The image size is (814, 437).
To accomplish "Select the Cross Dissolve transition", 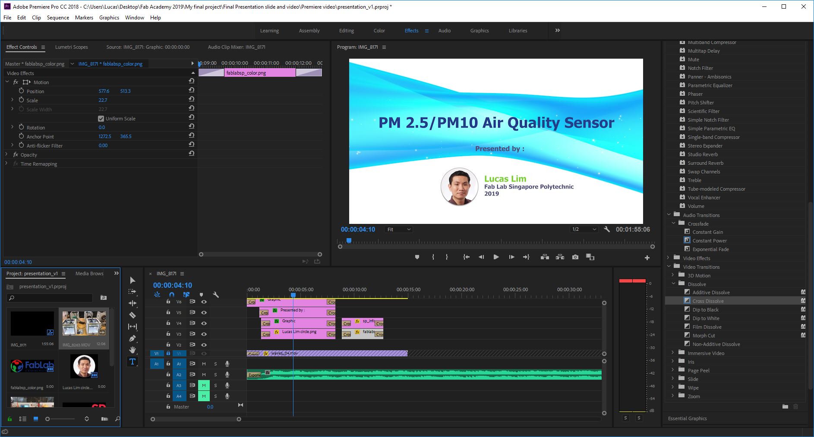I will point(708,301).
